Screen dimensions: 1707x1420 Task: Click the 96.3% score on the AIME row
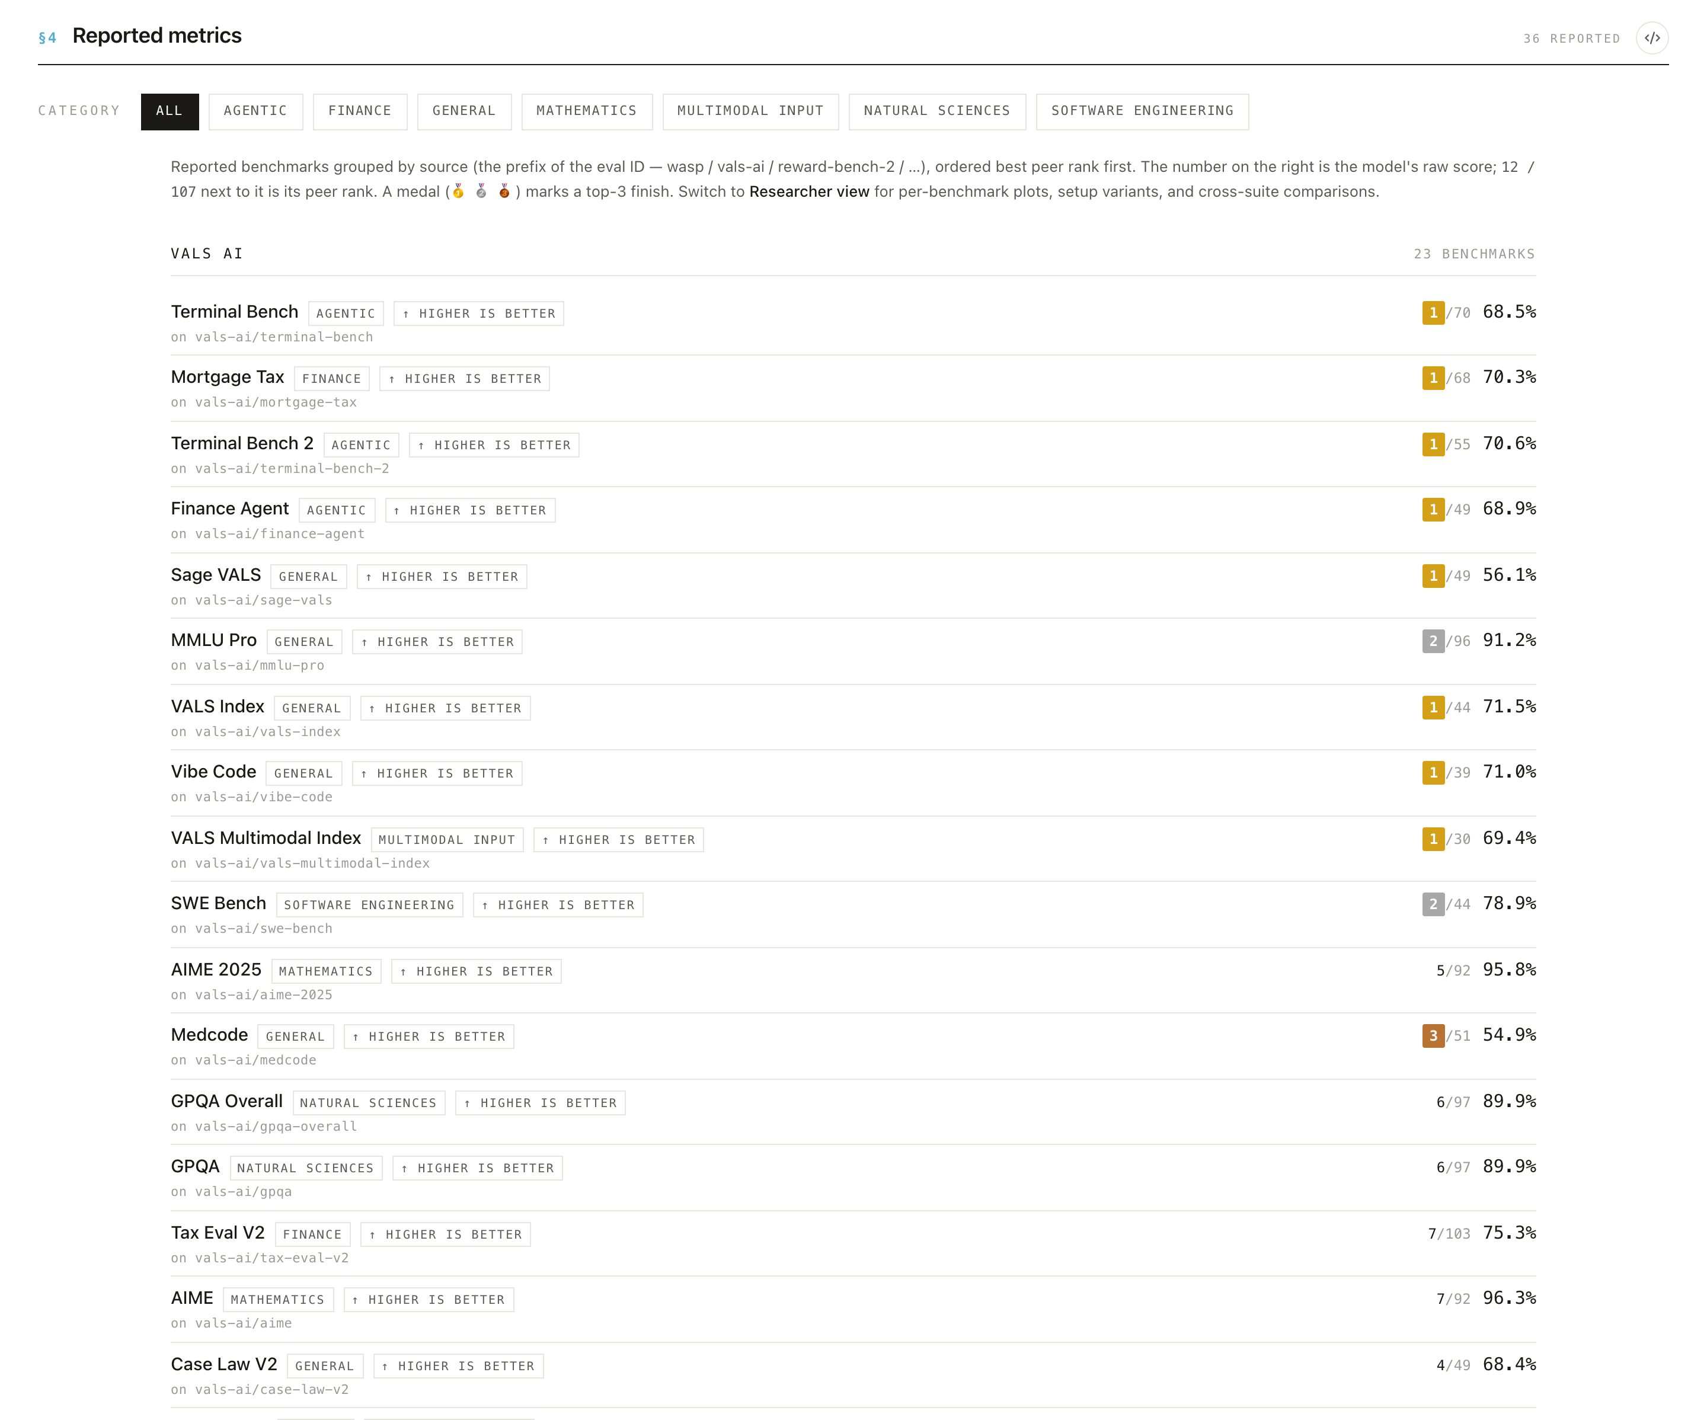coord(1510,1298)
